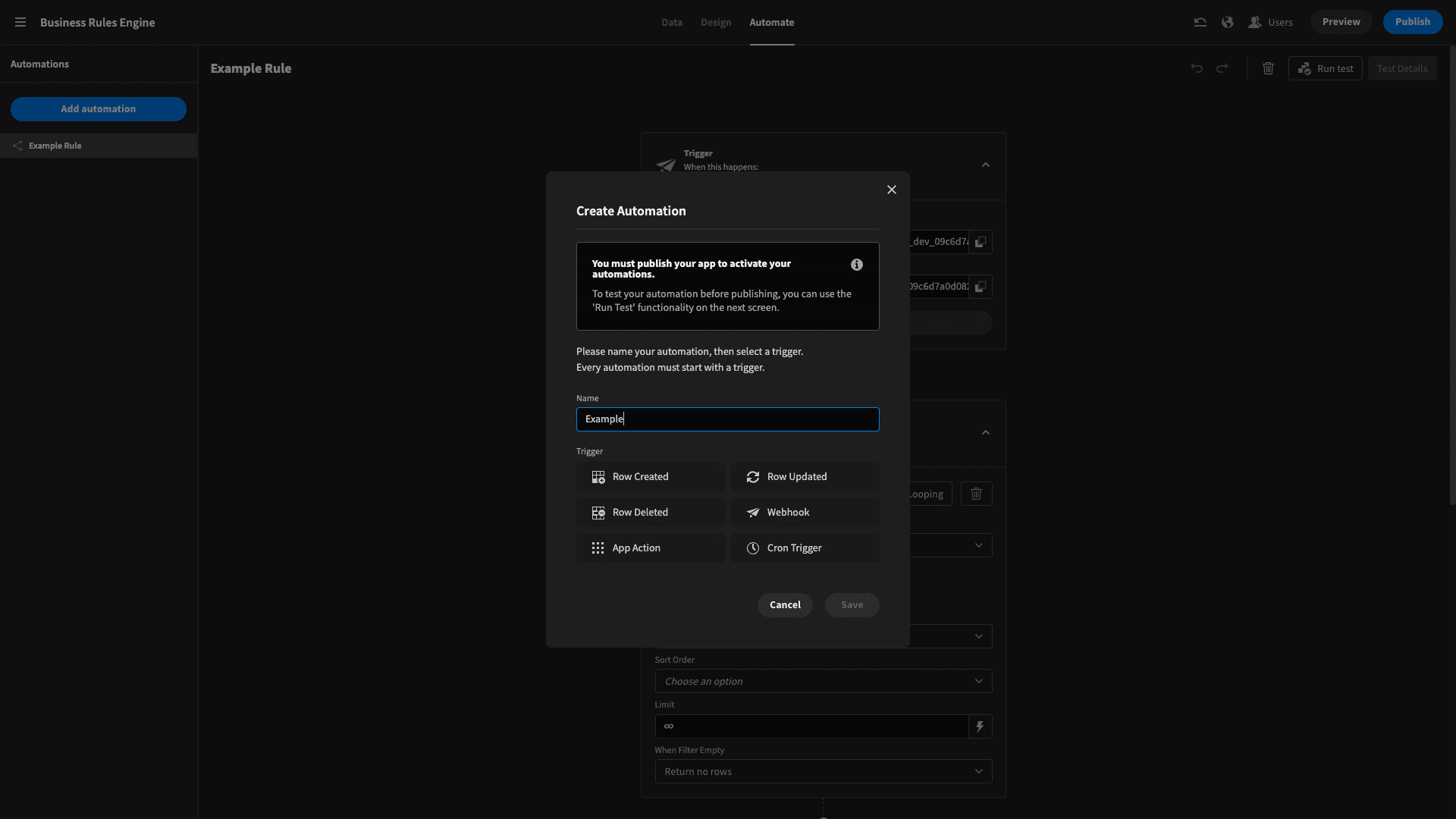Cancel the Create Automation dialog

785,605
